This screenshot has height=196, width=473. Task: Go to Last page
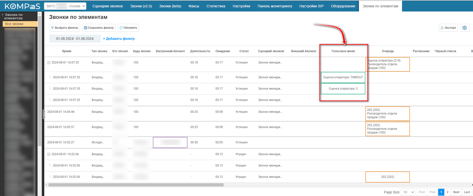tap(467, 192)
